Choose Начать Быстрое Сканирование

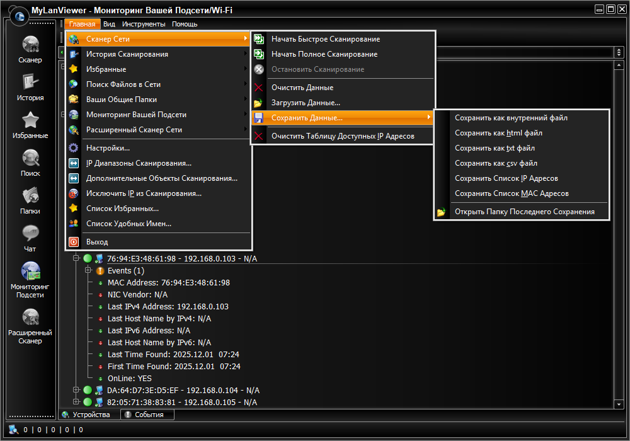point(325,39)
